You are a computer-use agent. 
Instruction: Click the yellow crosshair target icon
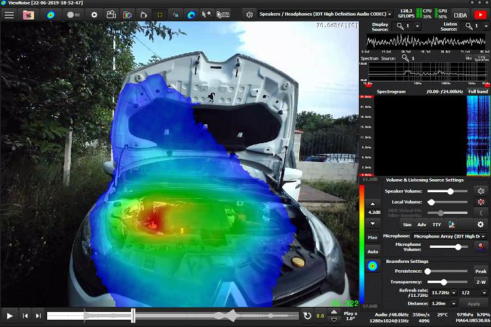click(160, 14)
